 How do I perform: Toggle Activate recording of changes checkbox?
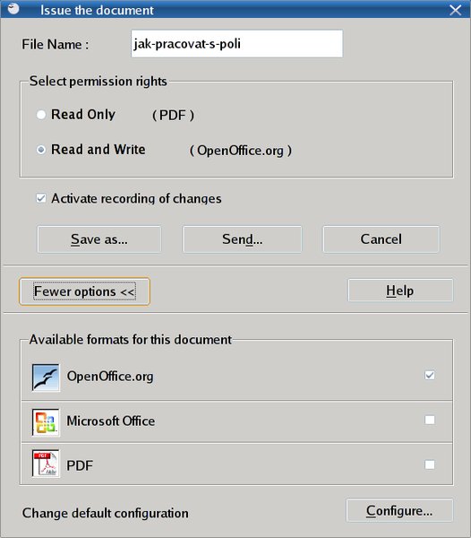tap(41, 198)
